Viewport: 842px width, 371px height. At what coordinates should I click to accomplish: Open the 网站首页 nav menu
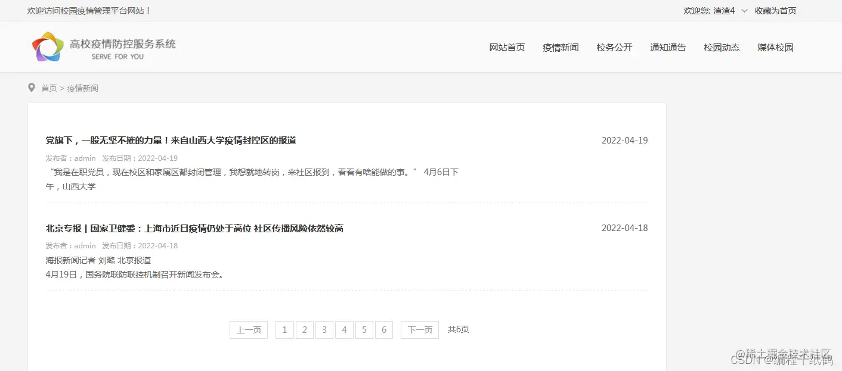507,48
